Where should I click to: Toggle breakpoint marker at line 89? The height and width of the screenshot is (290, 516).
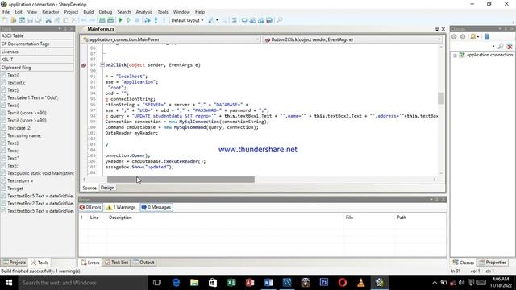84,65
